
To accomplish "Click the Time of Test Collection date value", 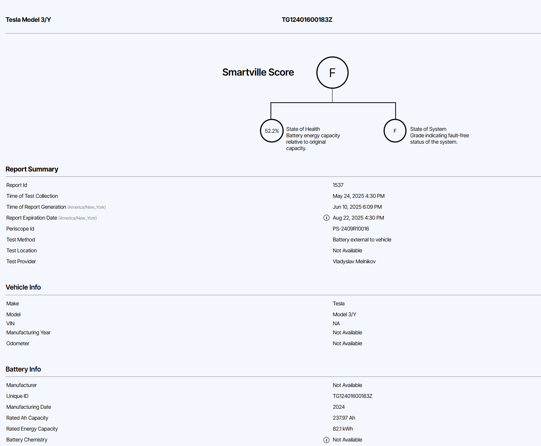I will tap(358, 196).
